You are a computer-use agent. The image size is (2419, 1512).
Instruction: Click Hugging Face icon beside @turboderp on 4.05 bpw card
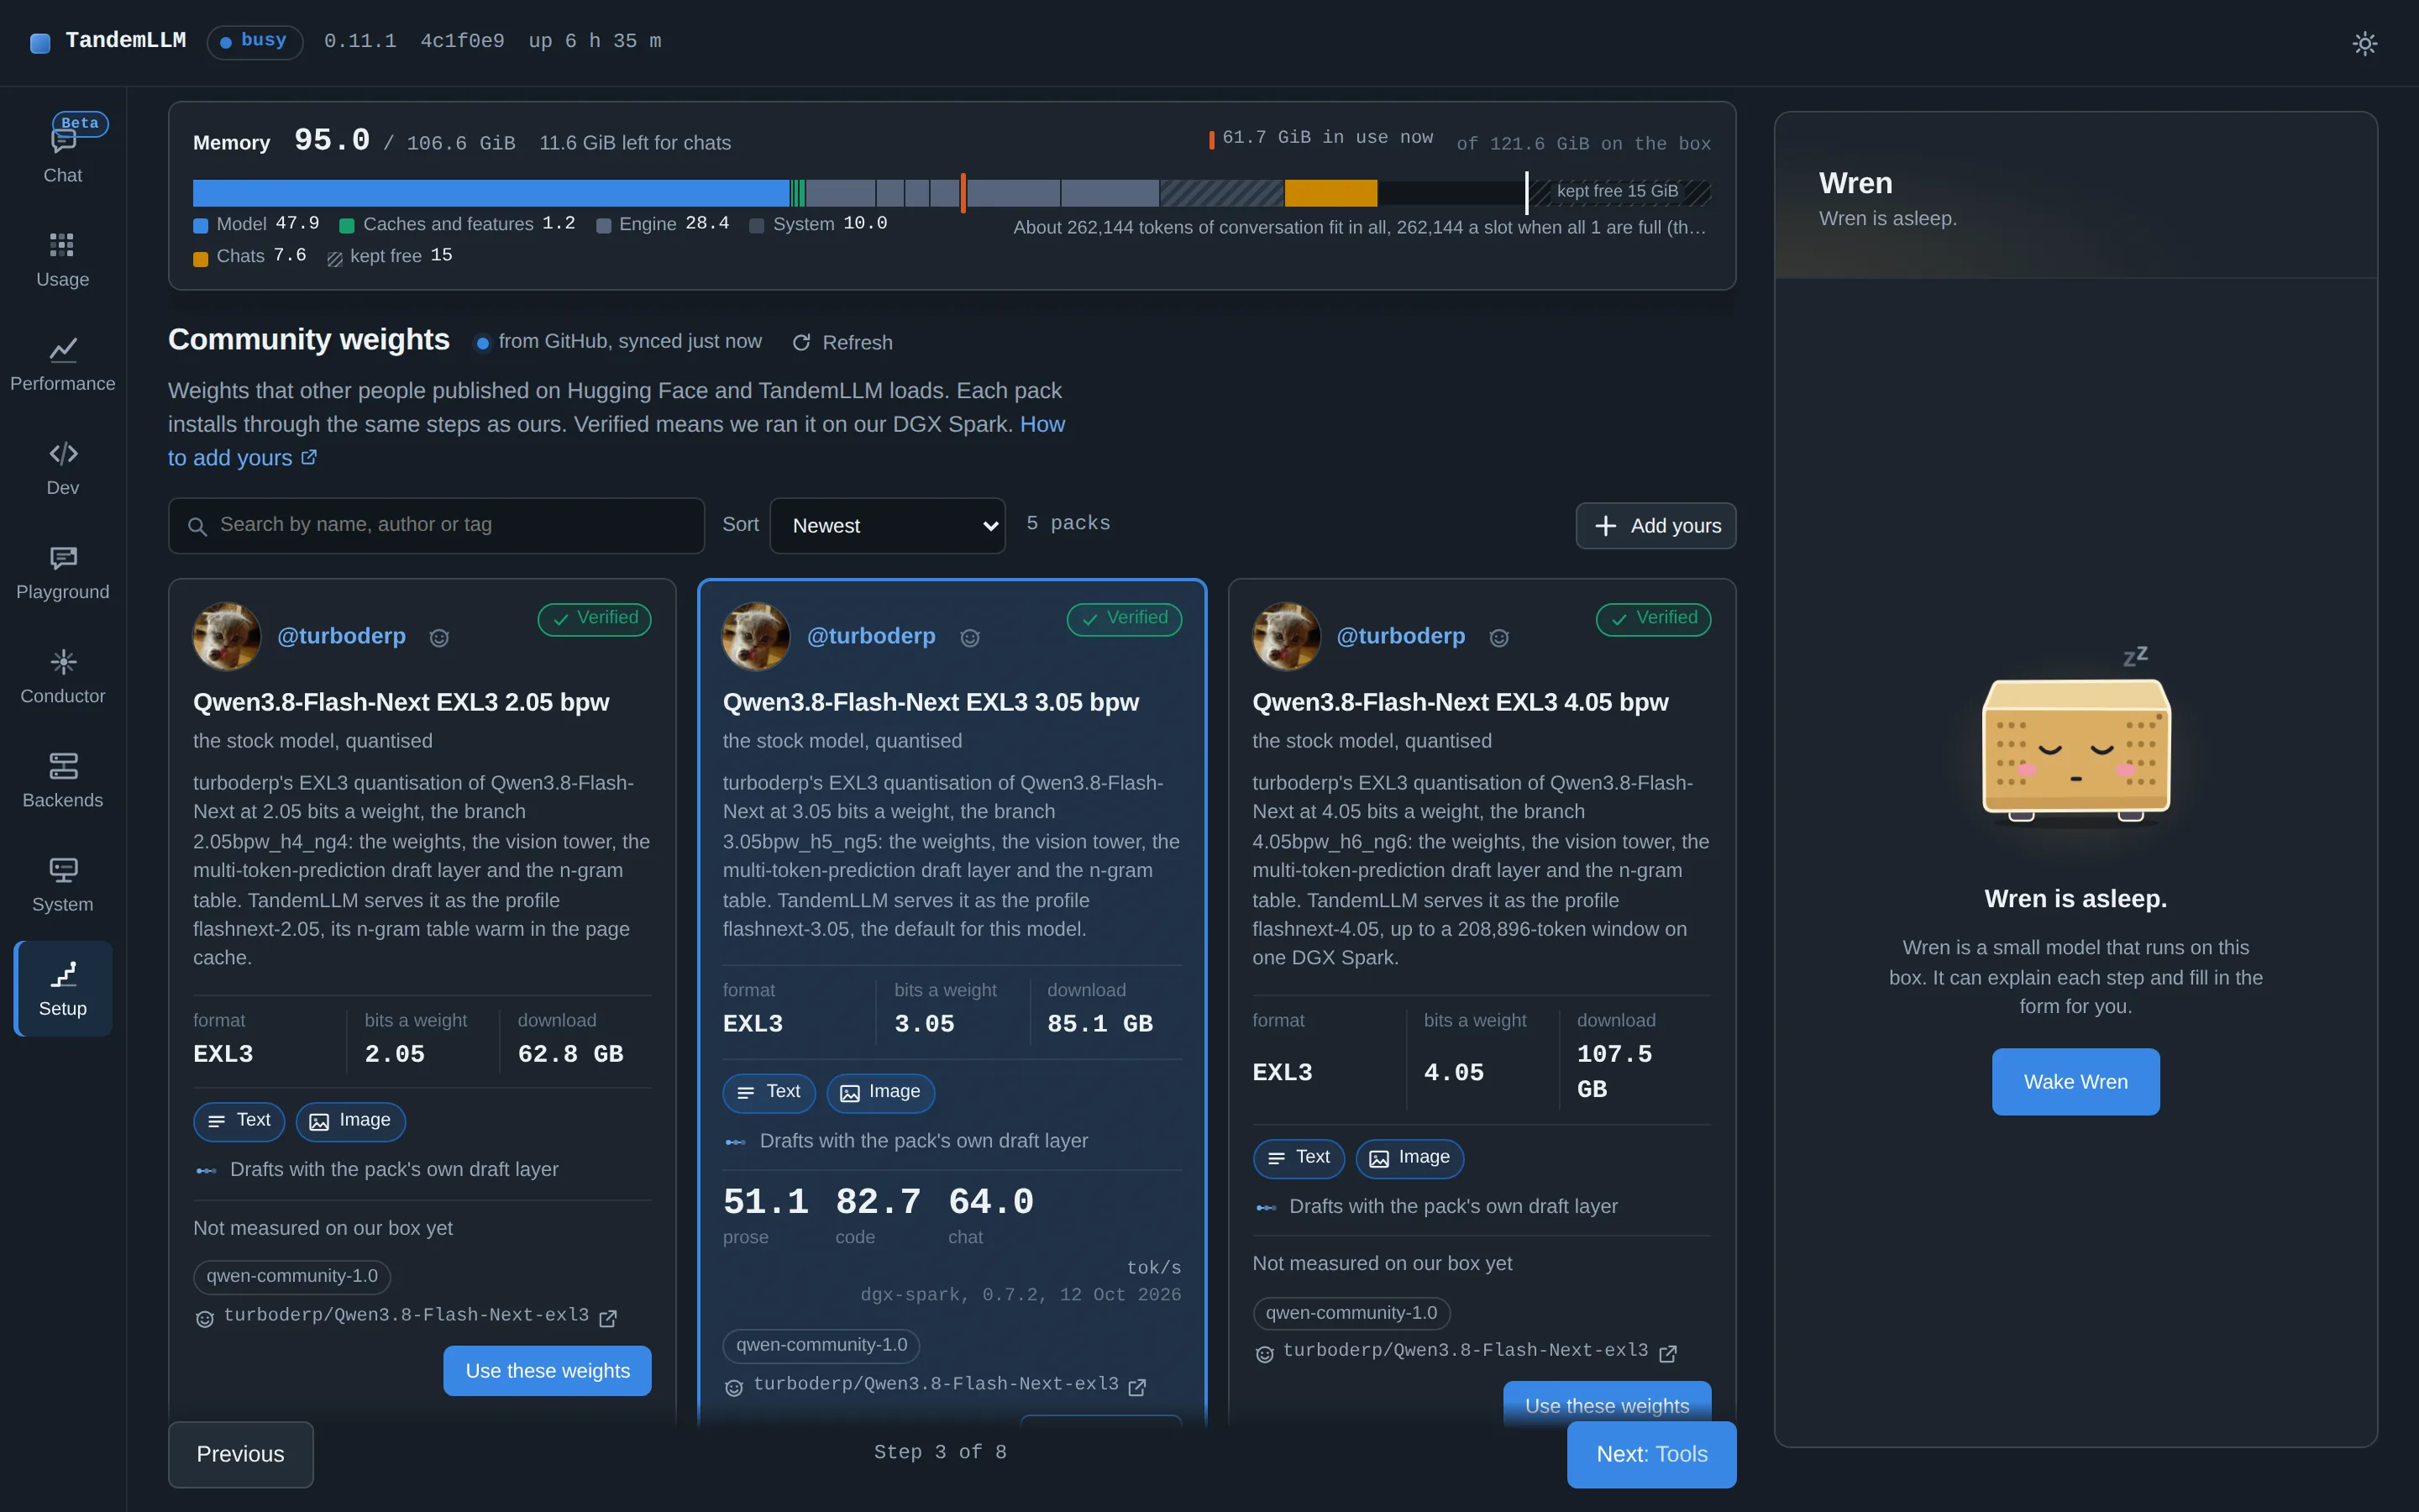pyautogui.click(x=1498, y=638)
